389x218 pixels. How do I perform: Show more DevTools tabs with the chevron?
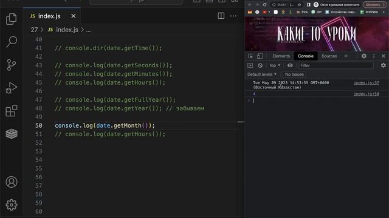tap(346, 56)
